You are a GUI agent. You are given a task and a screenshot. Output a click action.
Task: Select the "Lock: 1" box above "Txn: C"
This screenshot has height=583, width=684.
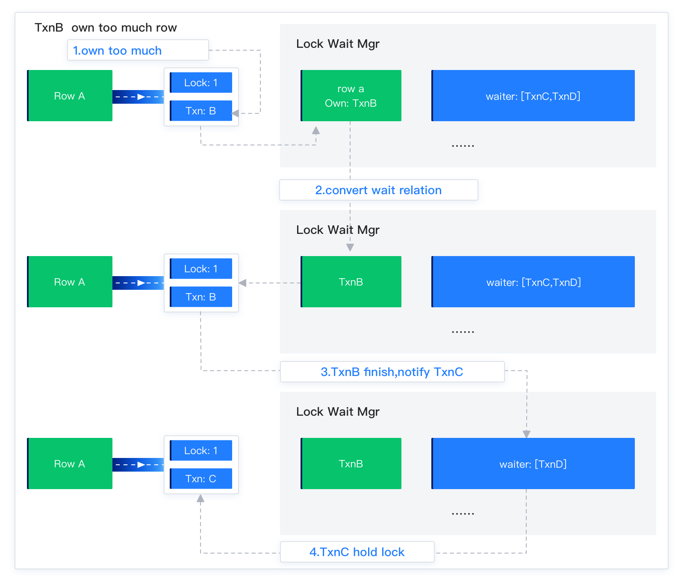[x=201, y=450]
